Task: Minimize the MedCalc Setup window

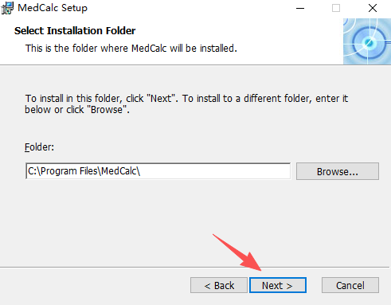Action: click(x=300, y=8)
